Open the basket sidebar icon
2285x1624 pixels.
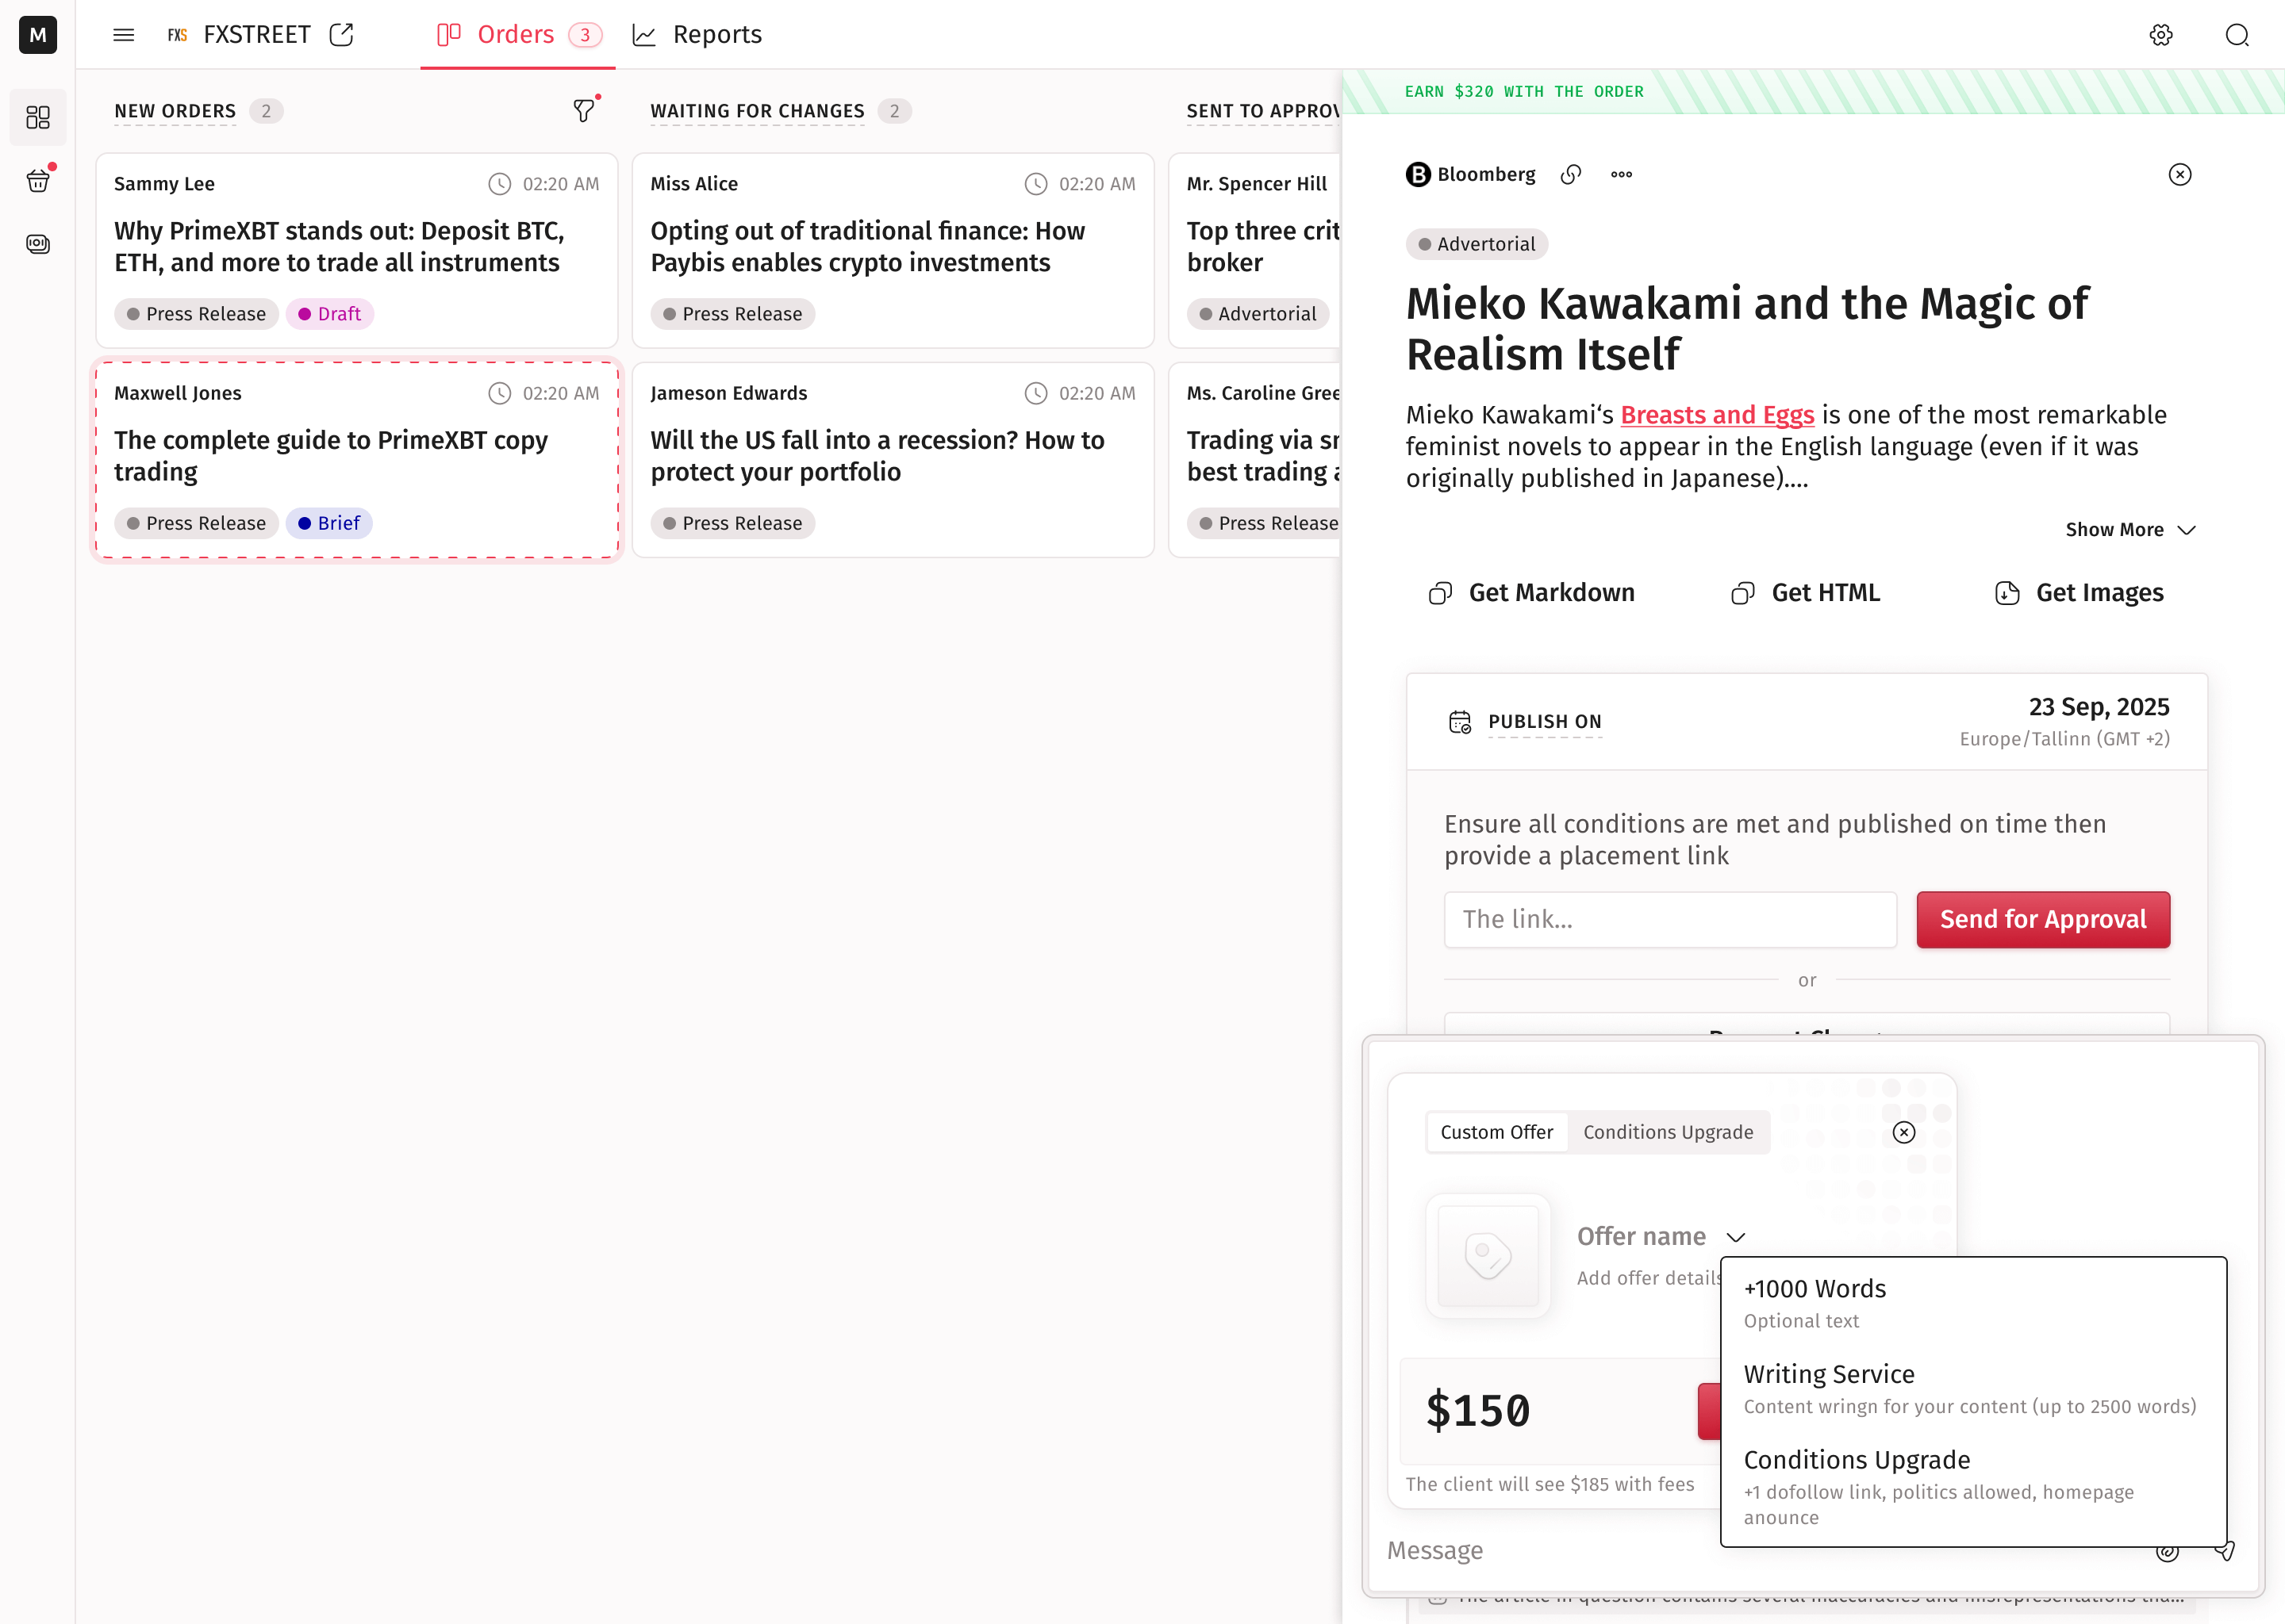tap(38, 181)
